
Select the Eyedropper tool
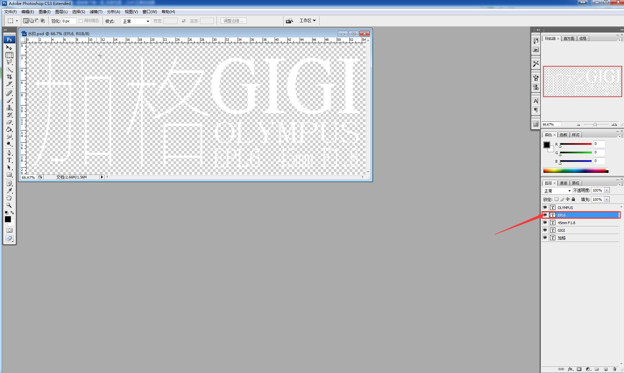(x=9, y=191)
